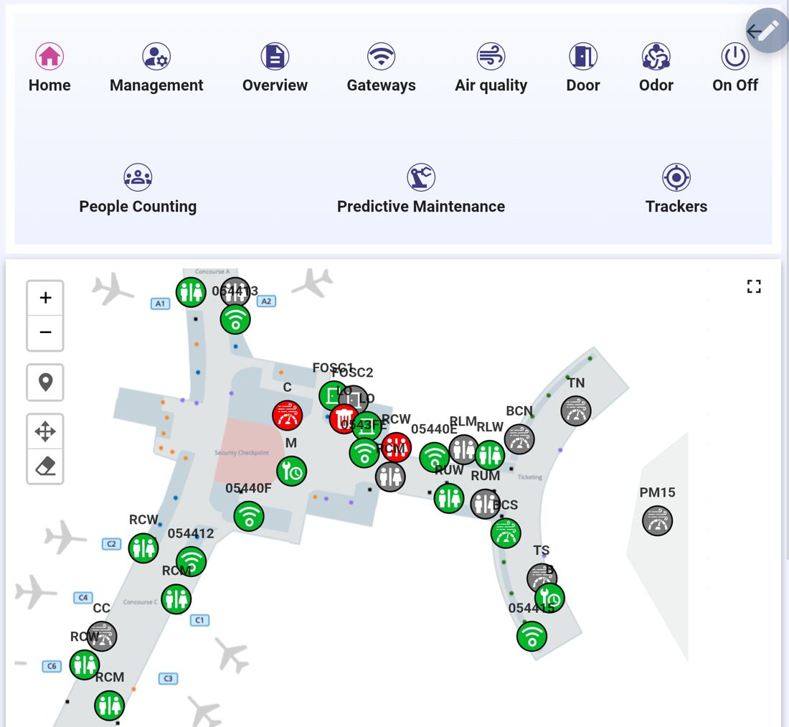Screen dimensions: 789x727
Task: Open the Overview page
Action: pyautogui.click(x=275, y=68)
